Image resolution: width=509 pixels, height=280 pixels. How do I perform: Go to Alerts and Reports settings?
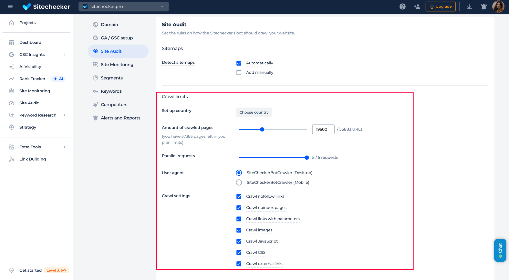(120, 118)
